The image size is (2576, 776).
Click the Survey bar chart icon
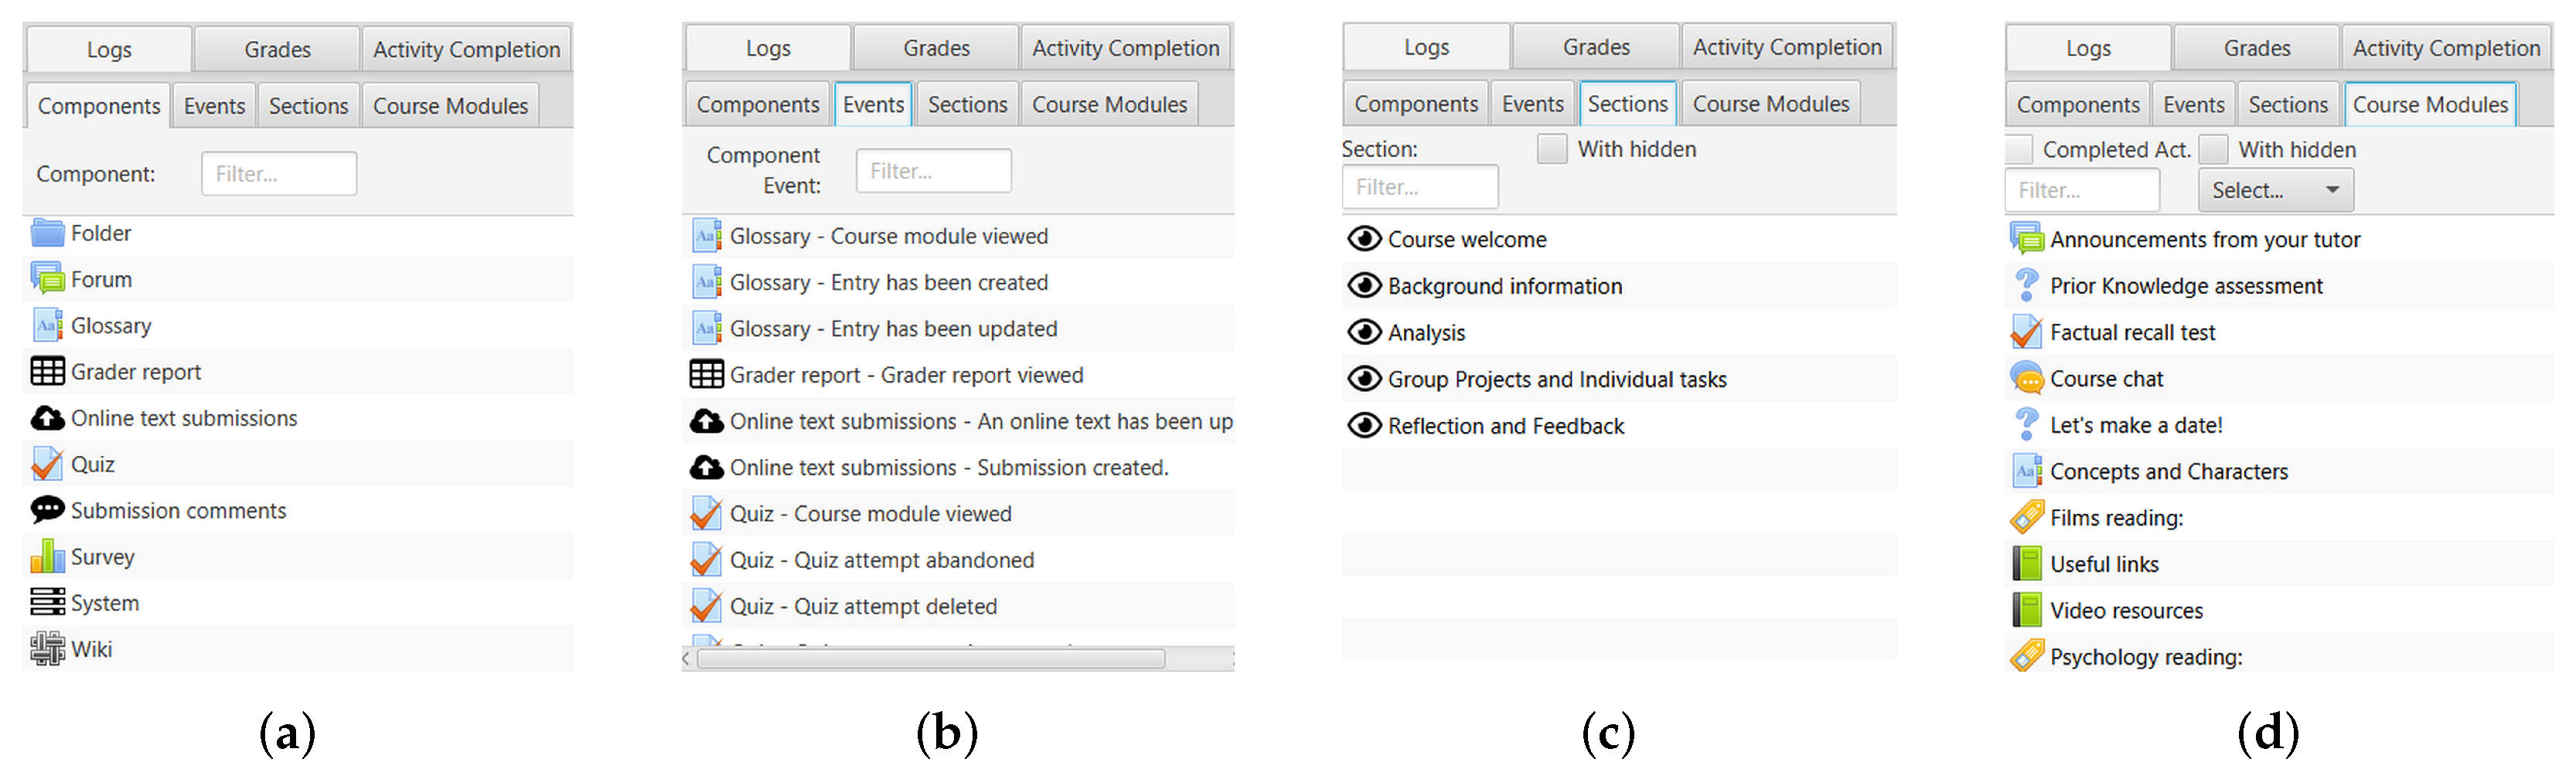tap(47, 557)
